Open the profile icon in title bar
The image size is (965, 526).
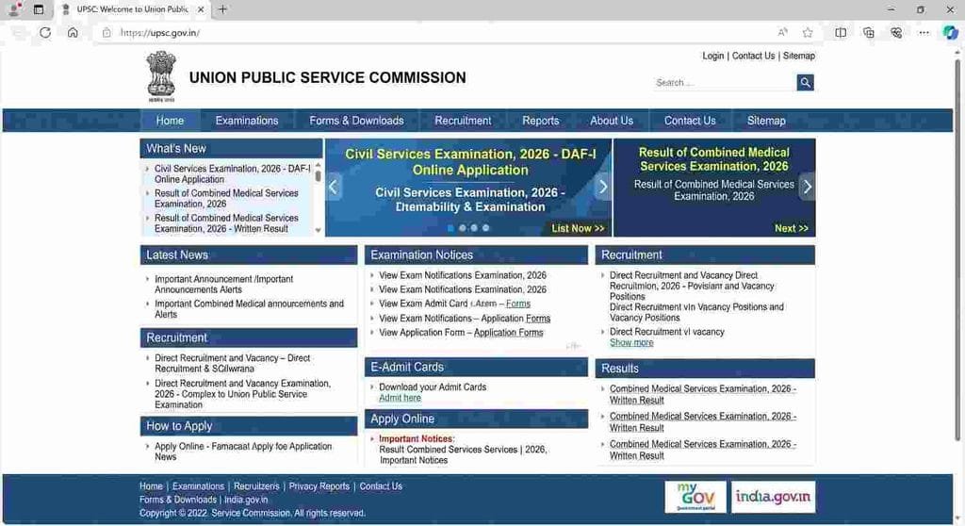[x=13, y=9]
